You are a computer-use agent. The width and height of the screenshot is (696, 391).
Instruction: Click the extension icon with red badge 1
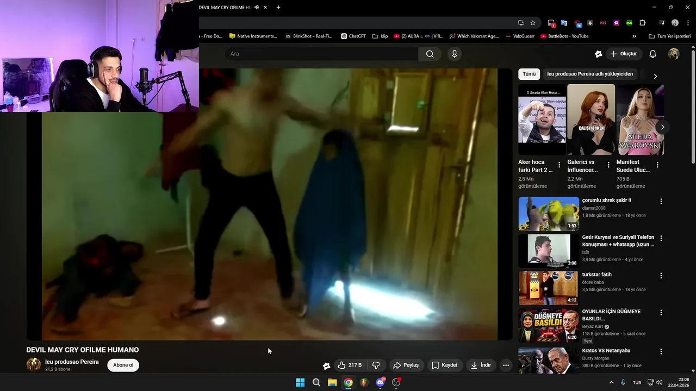pyautogui.click(x=551, y=23)
